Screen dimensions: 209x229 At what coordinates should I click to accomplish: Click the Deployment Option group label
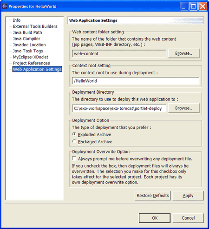click(91, 121)
